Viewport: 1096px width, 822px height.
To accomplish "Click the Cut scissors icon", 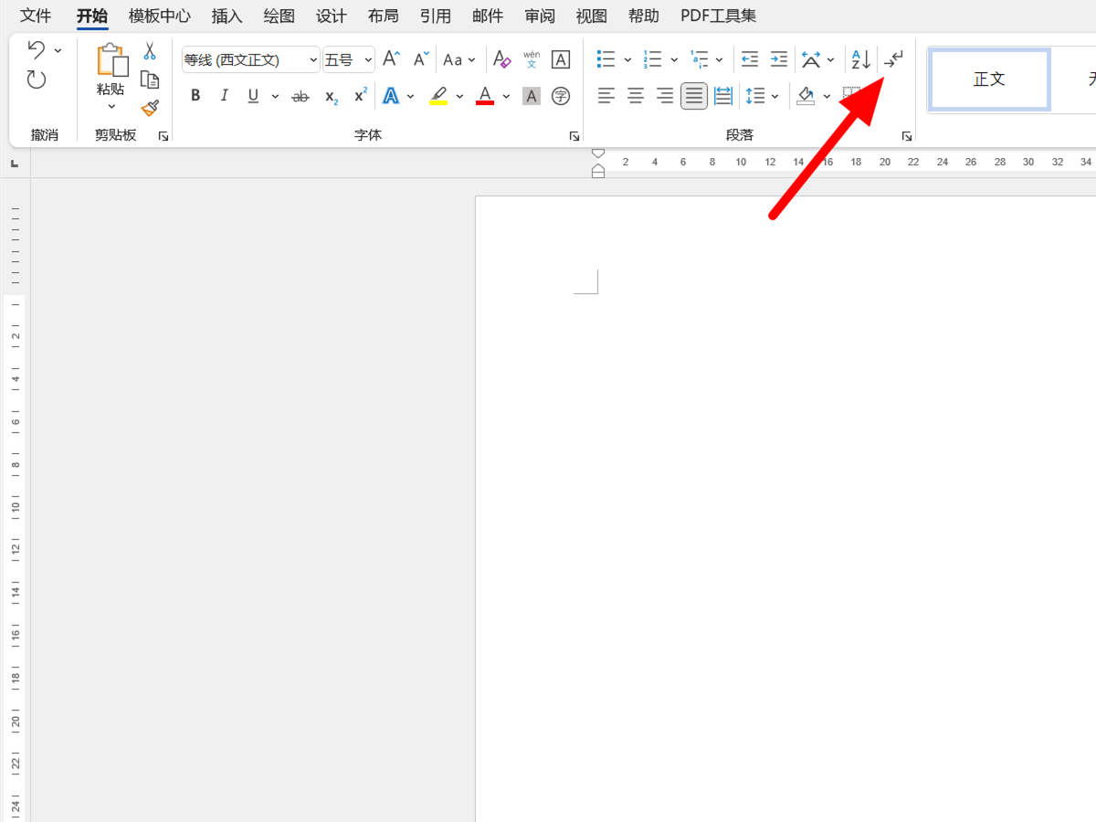I will pyautogui.click(x=150, y=51).
